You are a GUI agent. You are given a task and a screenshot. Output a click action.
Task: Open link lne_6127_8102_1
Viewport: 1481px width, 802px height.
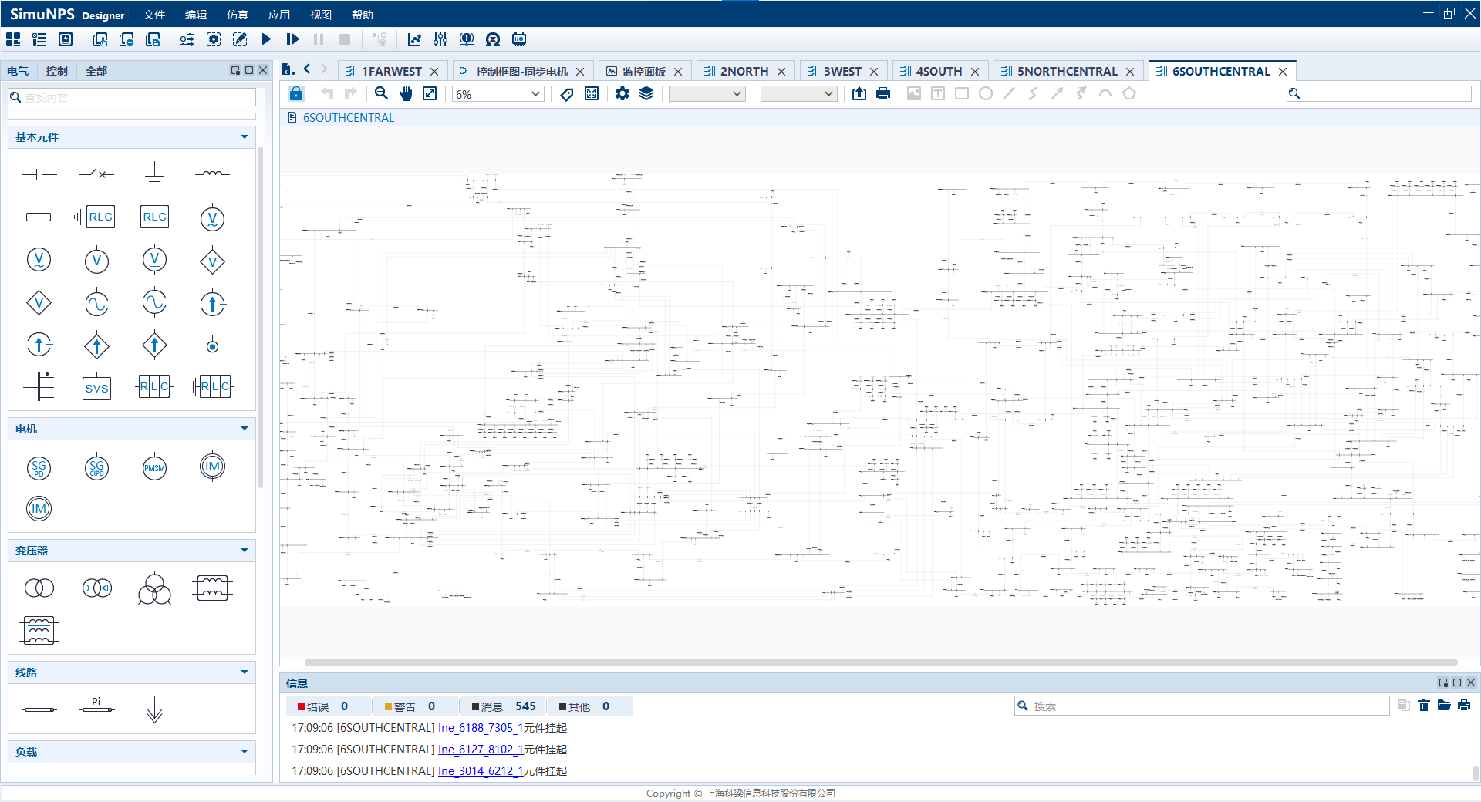(481, 750)
